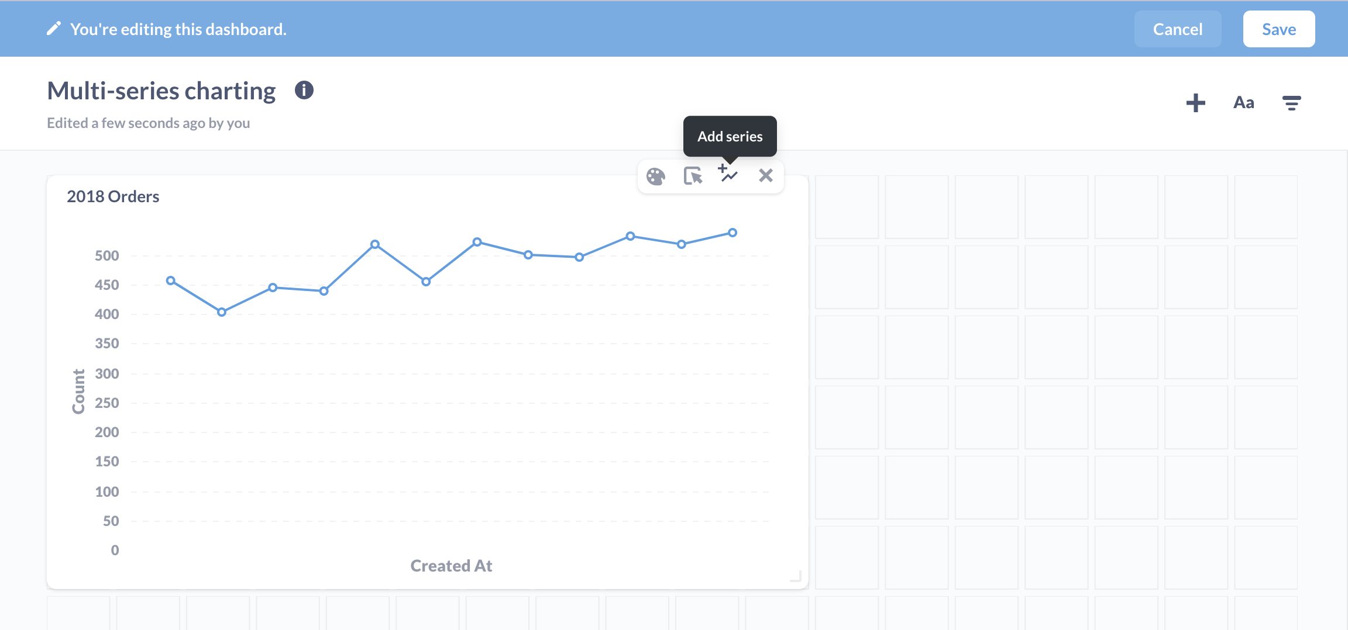
Task: Click the Multi-series charting dashboard title
Action: 161,91
